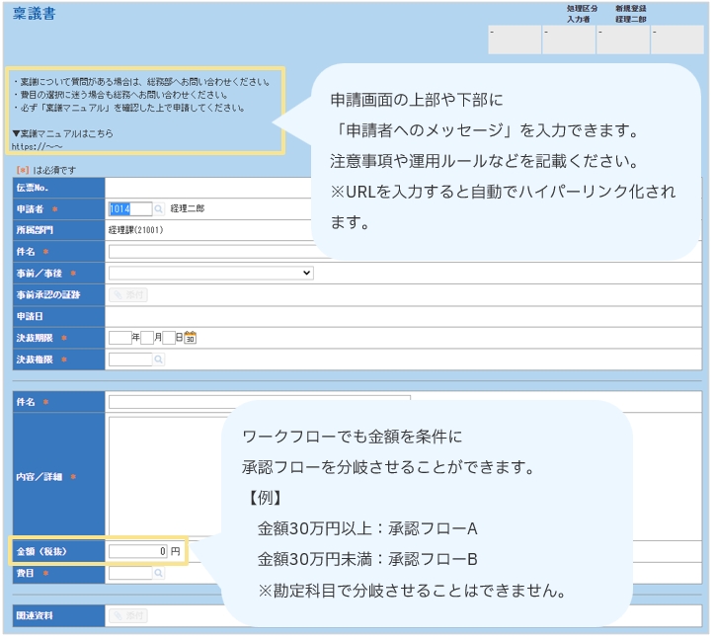Viewport: 714px width, 640px height.
Task: Click the day box of 決裁期限
Action: (x=168, y=338)
